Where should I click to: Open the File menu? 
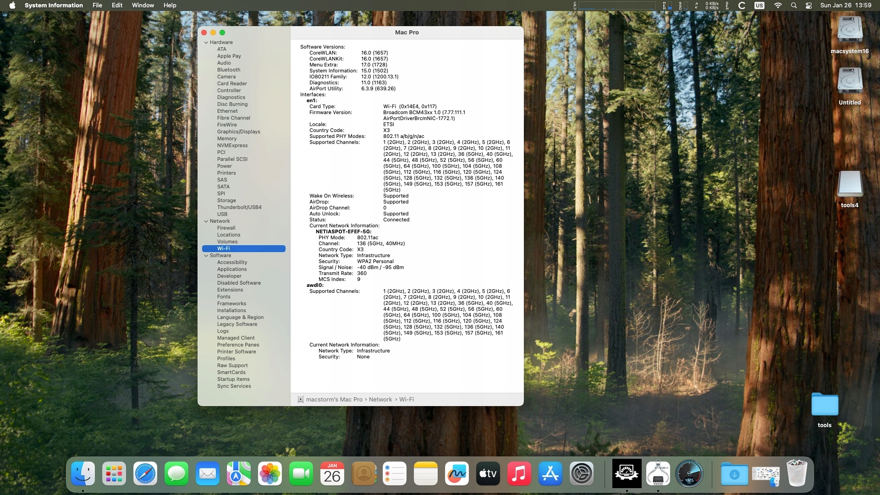pos(97,5)
